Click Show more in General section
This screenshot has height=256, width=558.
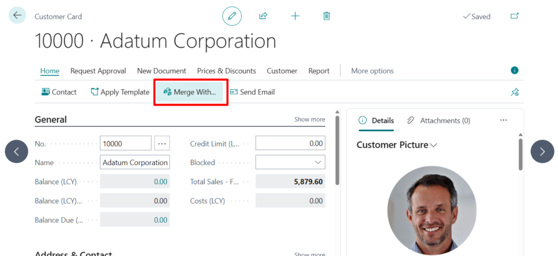point(310,119)
